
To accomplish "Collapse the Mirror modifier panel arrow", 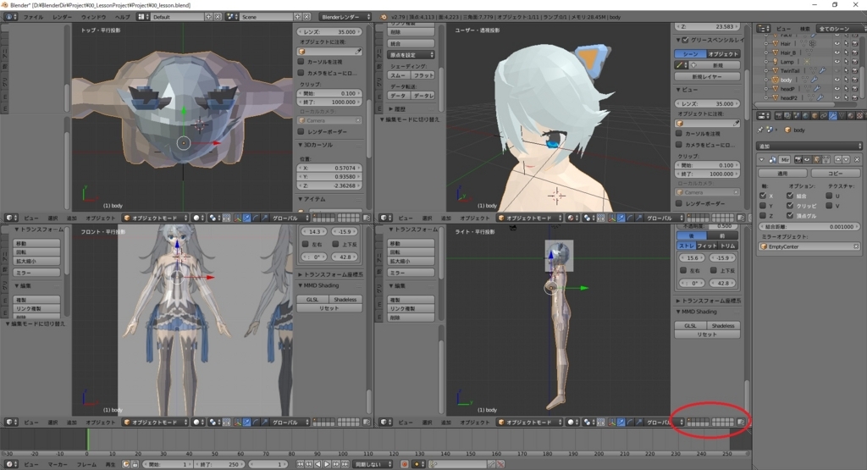I will pyautogui.click(x=762, y=160).
